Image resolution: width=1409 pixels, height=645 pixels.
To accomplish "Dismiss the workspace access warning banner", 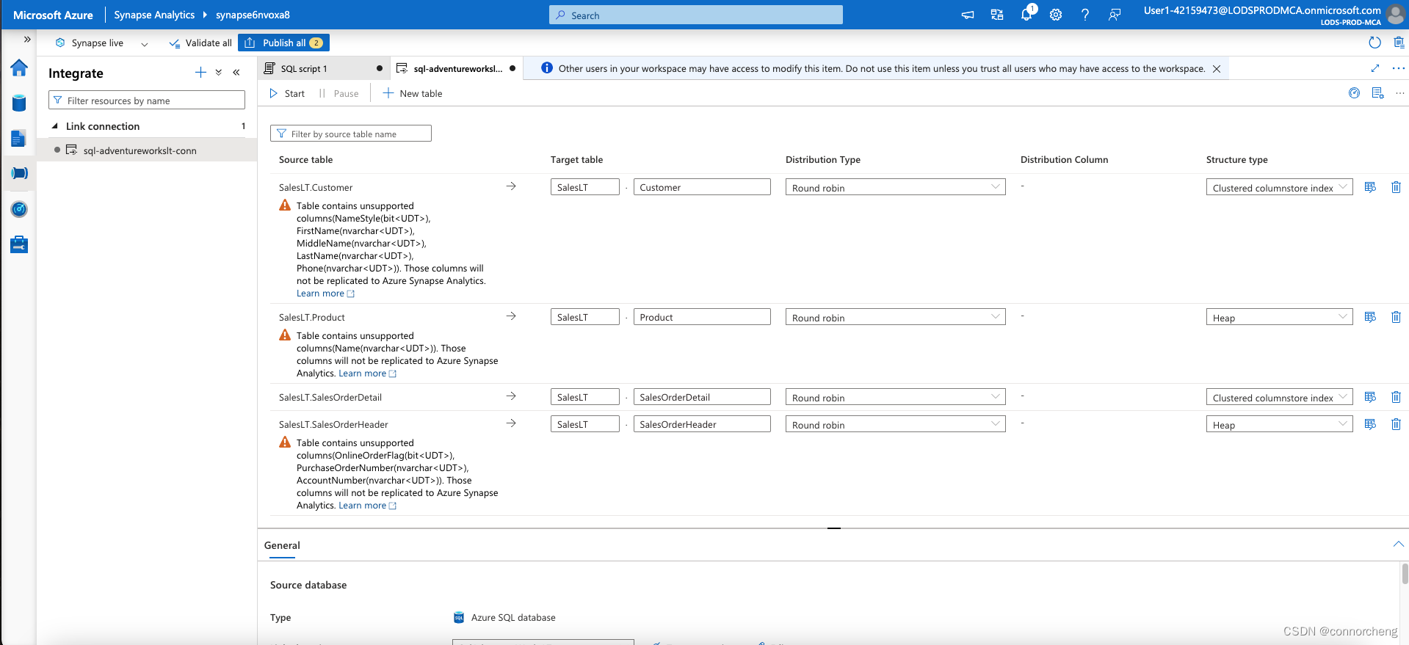I will click(1217, 69).
